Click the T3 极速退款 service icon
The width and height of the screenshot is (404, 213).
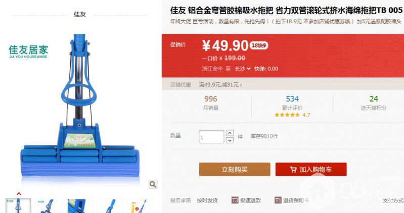click(x=235, y=200)
